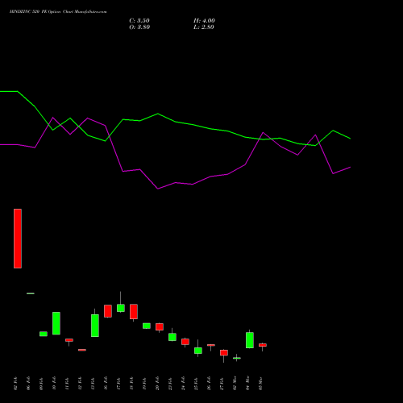Click the 11 Feb date label
Screen dimensions: 403x403
click(67, 384)
